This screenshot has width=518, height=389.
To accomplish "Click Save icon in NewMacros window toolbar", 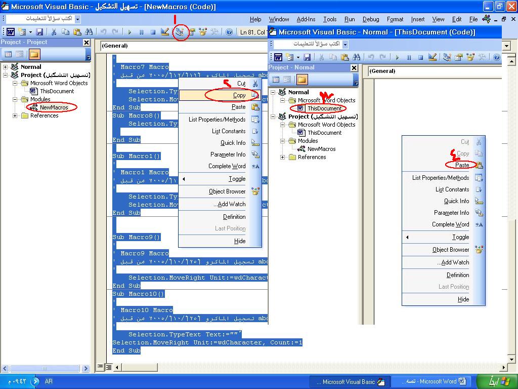I will (x=39, y=32).
